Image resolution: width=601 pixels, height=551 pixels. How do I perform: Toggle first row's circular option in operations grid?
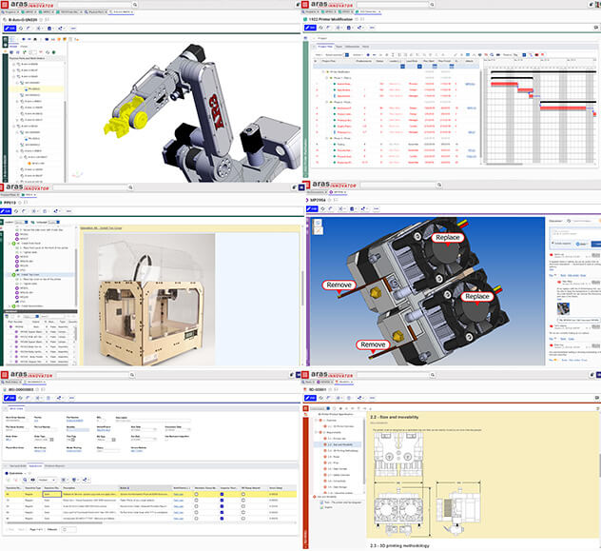click(196, 495)
